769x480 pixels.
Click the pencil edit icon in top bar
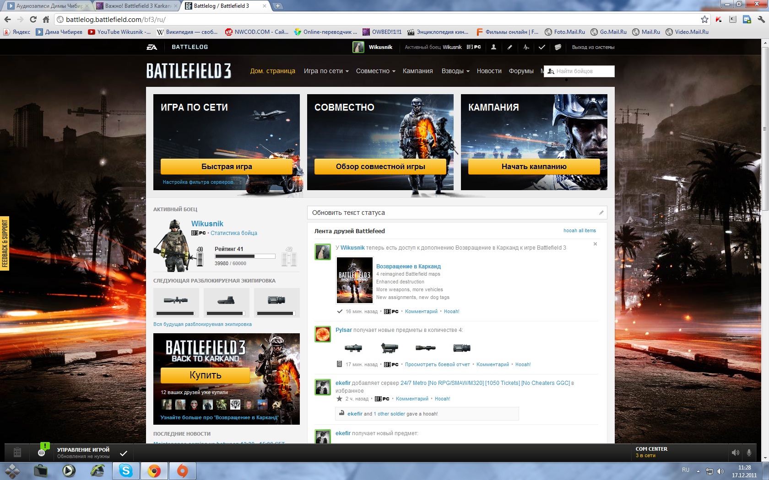[x=510, y=47]
